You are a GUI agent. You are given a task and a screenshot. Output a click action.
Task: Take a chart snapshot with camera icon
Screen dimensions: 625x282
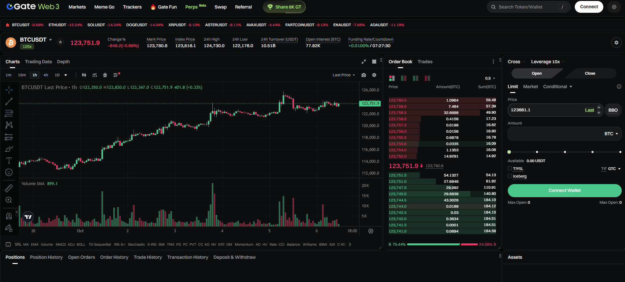click(x=364, y=75)
